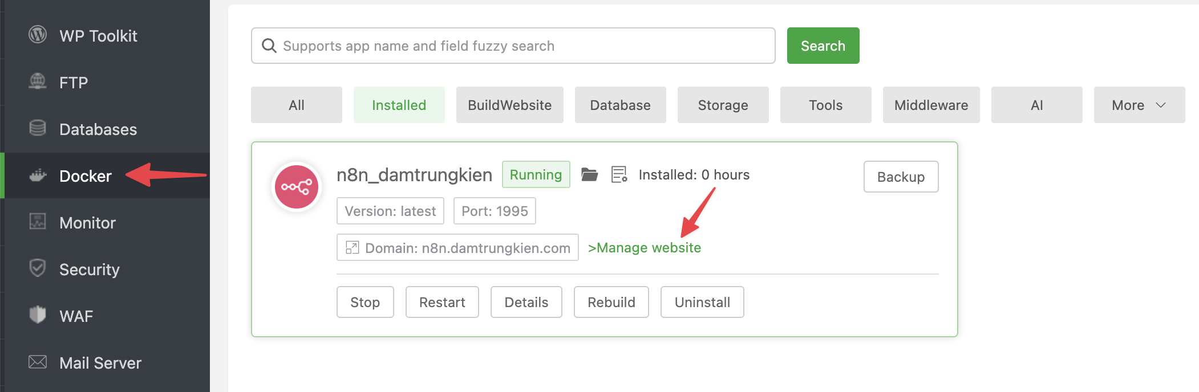Image resolution: width=1199 pixels, height=392 pixels.
Task: Show the All apps tab
Action: point(297,105)
